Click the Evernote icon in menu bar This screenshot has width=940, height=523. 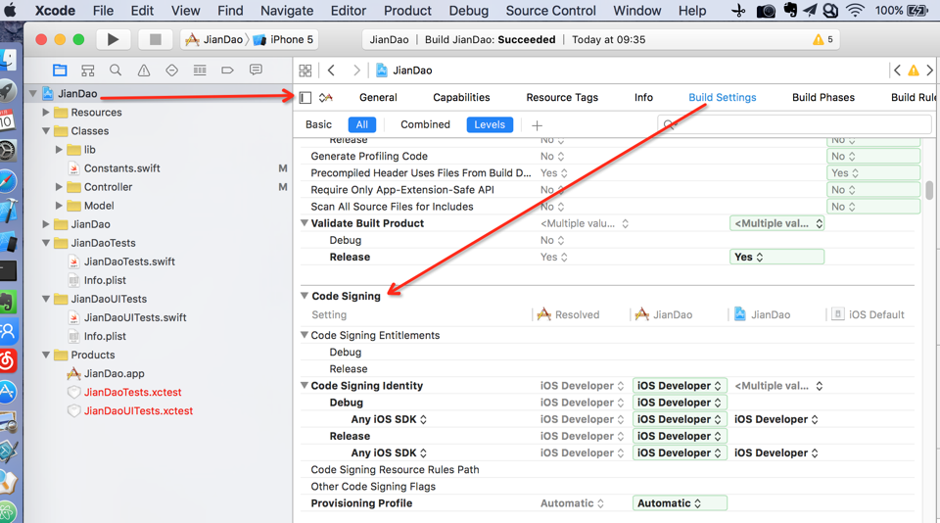pyautogui.click(x=790, y=10)
